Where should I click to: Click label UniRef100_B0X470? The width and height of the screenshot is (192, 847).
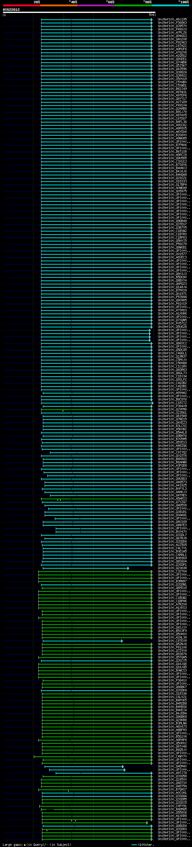(172, 532)
